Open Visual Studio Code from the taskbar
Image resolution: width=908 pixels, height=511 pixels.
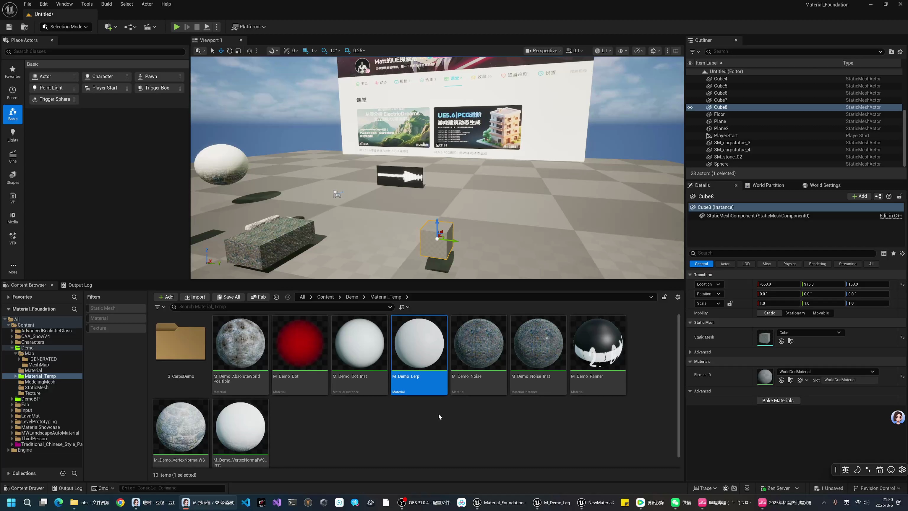coord(246,502)
